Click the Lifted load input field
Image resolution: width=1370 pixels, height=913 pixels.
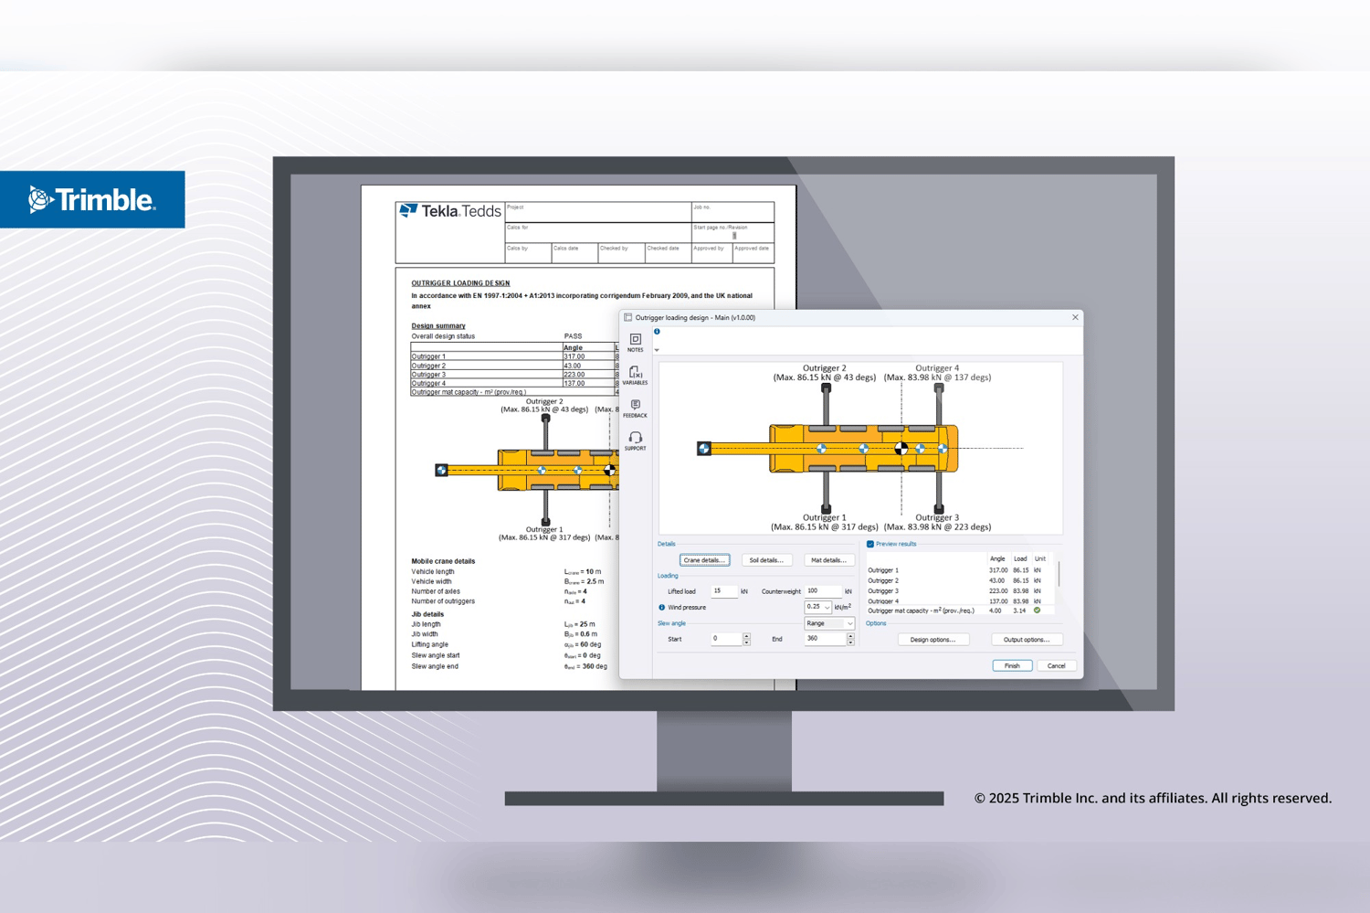click(723, 591)
